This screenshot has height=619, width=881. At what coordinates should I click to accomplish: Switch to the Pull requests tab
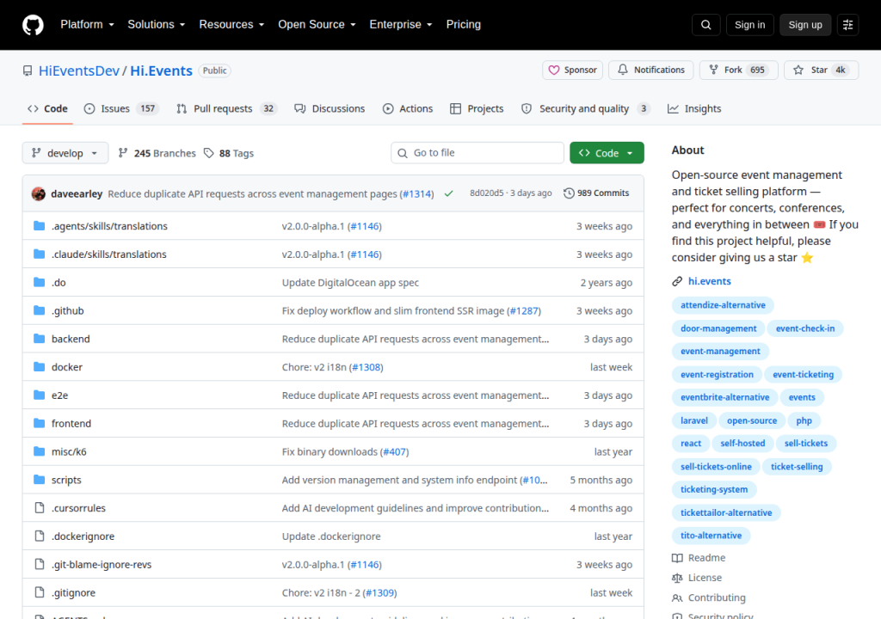coord(227,108)
